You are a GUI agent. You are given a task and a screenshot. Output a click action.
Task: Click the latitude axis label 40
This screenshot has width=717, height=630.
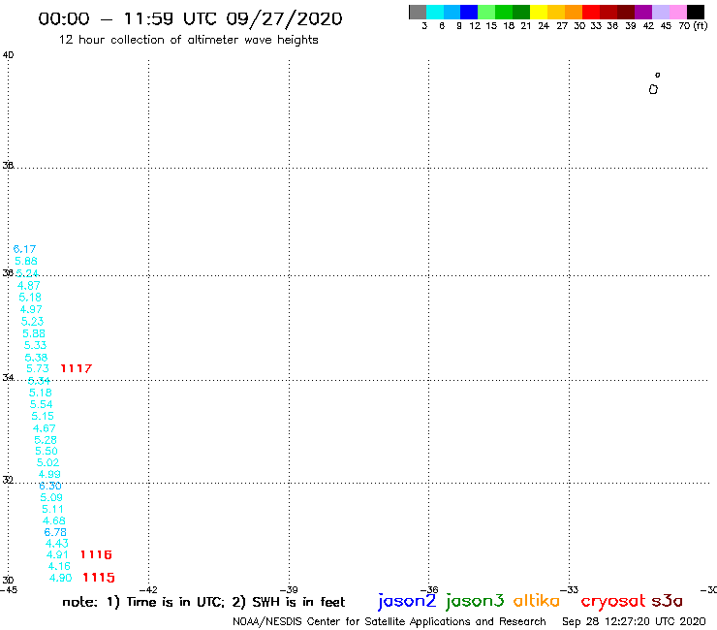tap(8, 55)
